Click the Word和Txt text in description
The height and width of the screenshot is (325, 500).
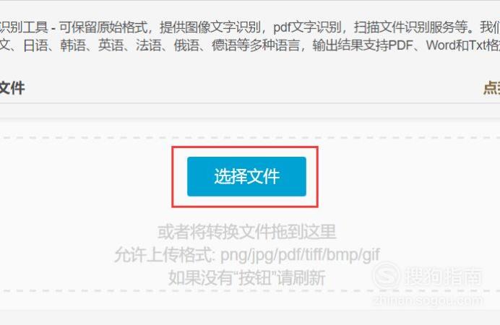coord(455,45)
